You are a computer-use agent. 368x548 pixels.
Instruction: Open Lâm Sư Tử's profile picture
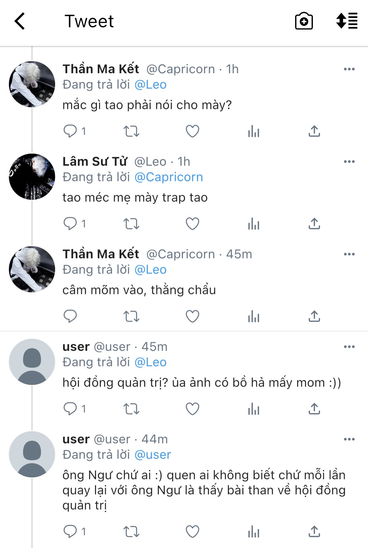(32, 177)
